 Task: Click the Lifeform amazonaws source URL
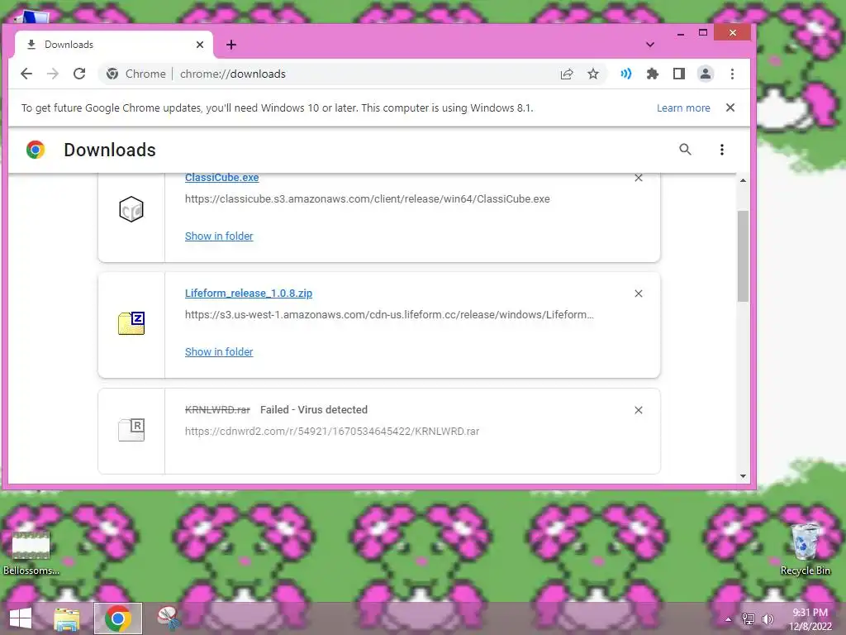point(389,314)
